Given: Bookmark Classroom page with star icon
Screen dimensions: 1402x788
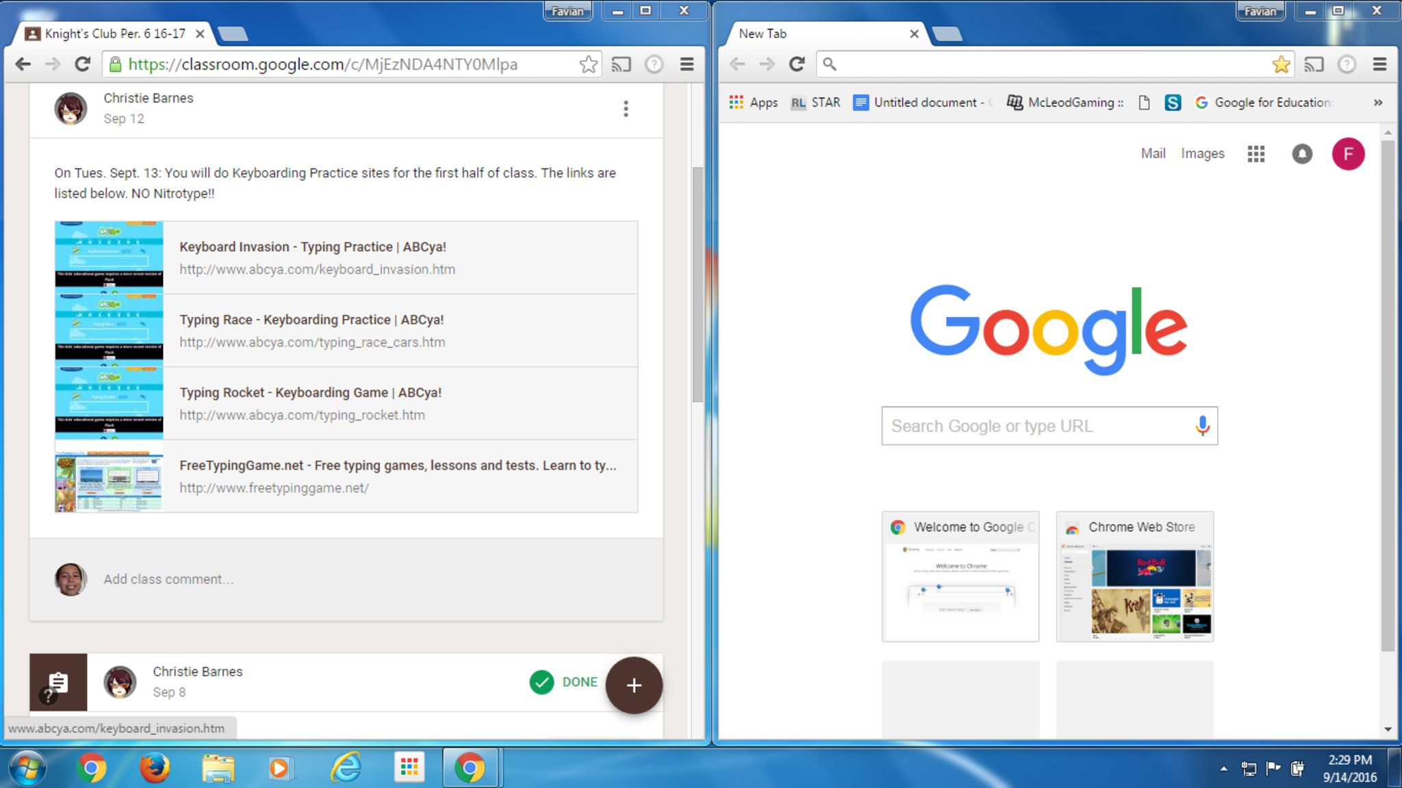Looking at the screenshot, I should (x=587, y=64).
